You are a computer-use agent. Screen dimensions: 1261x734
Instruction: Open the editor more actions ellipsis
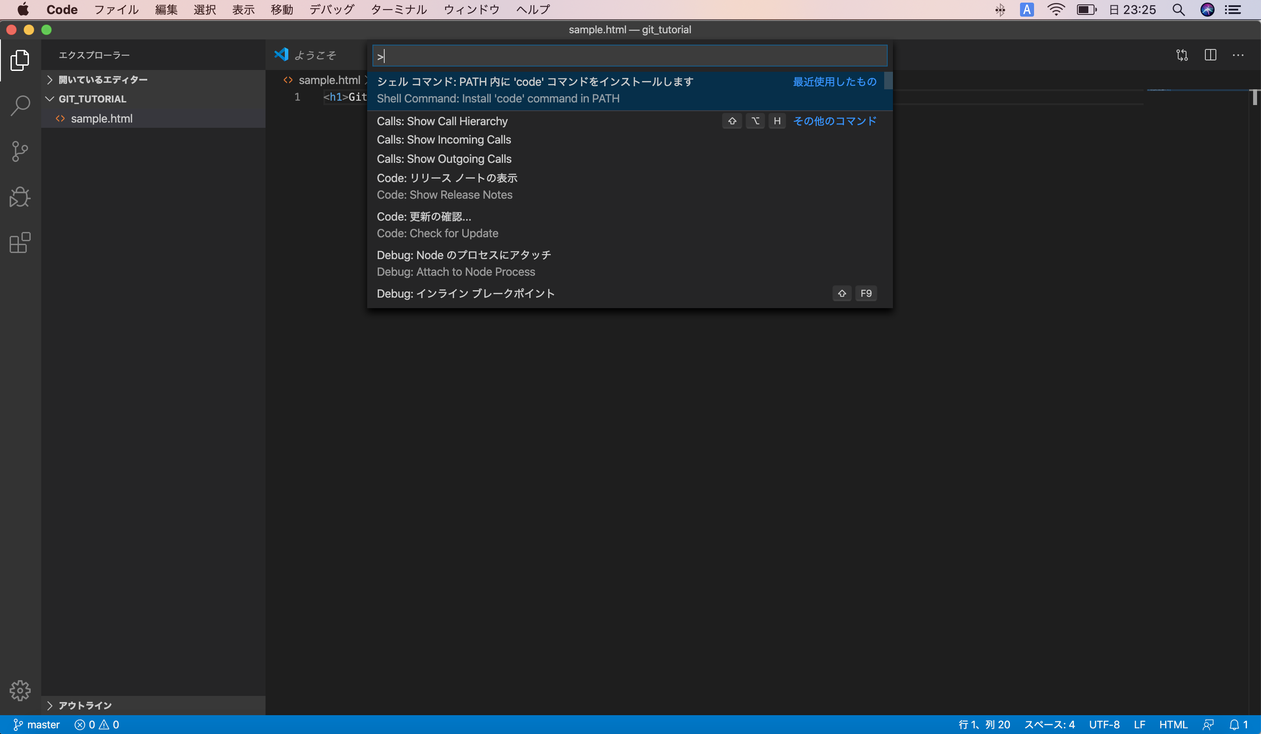(1238, 55)
